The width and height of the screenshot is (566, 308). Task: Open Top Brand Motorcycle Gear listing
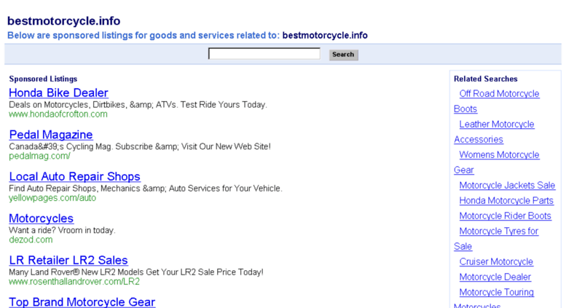[82, 302]
